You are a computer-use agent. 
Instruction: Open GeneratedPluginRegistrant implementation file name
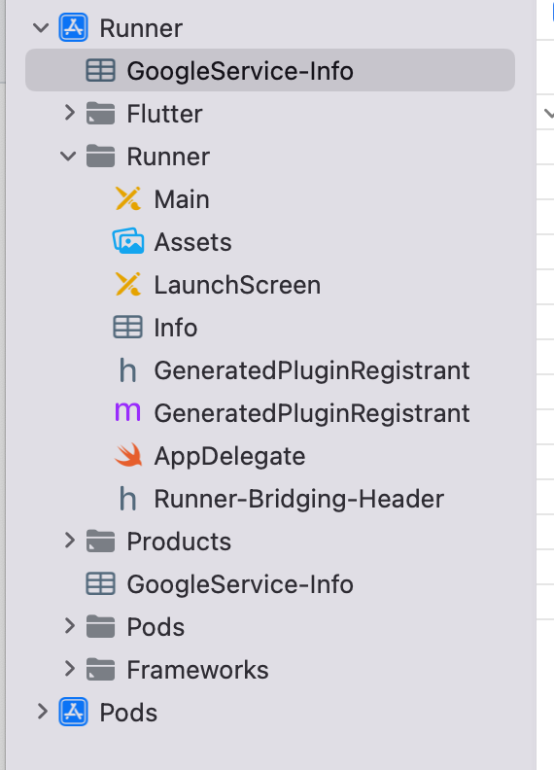(312, 414)
